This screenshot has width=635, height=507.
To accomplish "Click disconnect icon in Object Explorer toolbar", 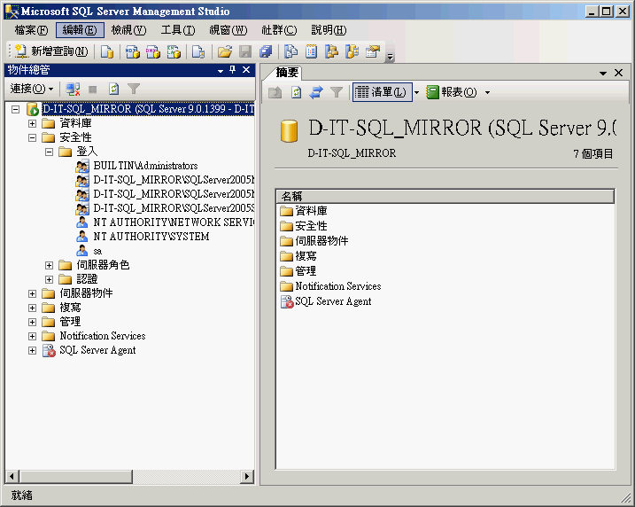I will [73, 89].
